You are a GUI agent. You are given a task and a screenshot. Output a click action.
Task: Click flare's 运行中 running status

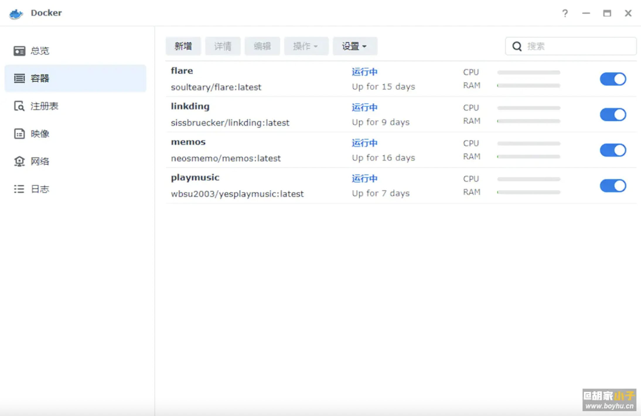point(364,72)
